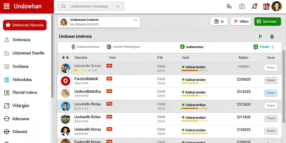Open three-dot menu on Undonesian card

(x=135, y=20)
